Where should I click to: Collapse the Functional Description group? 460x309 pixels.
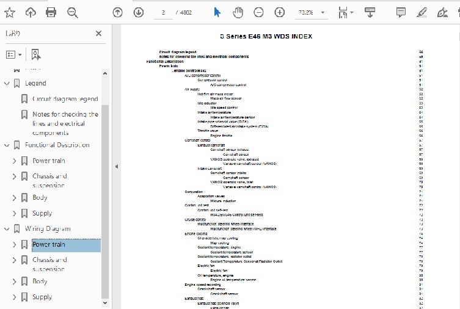coord(7,145)
